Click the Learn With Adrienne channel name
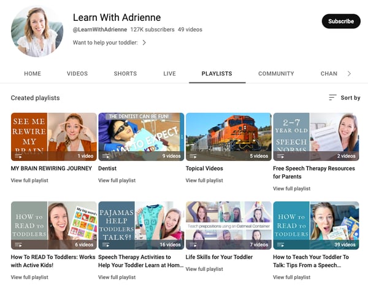 (x=117, y=17)
